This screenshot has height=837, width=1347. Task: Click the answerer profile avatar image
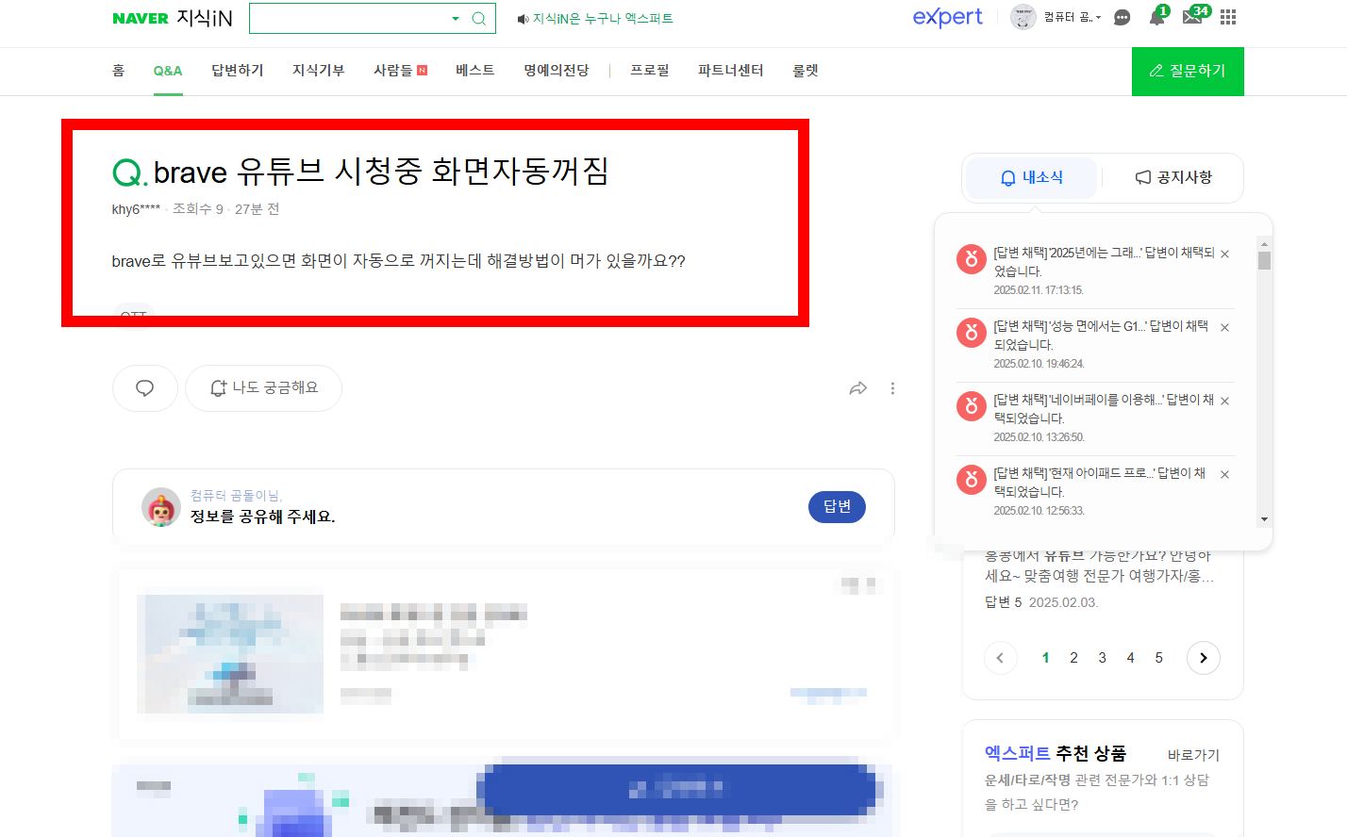tap(161, 507)
